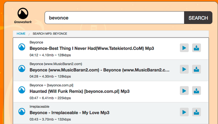Click the SEARCH button
Screen dimensions: 218x124
198,18
